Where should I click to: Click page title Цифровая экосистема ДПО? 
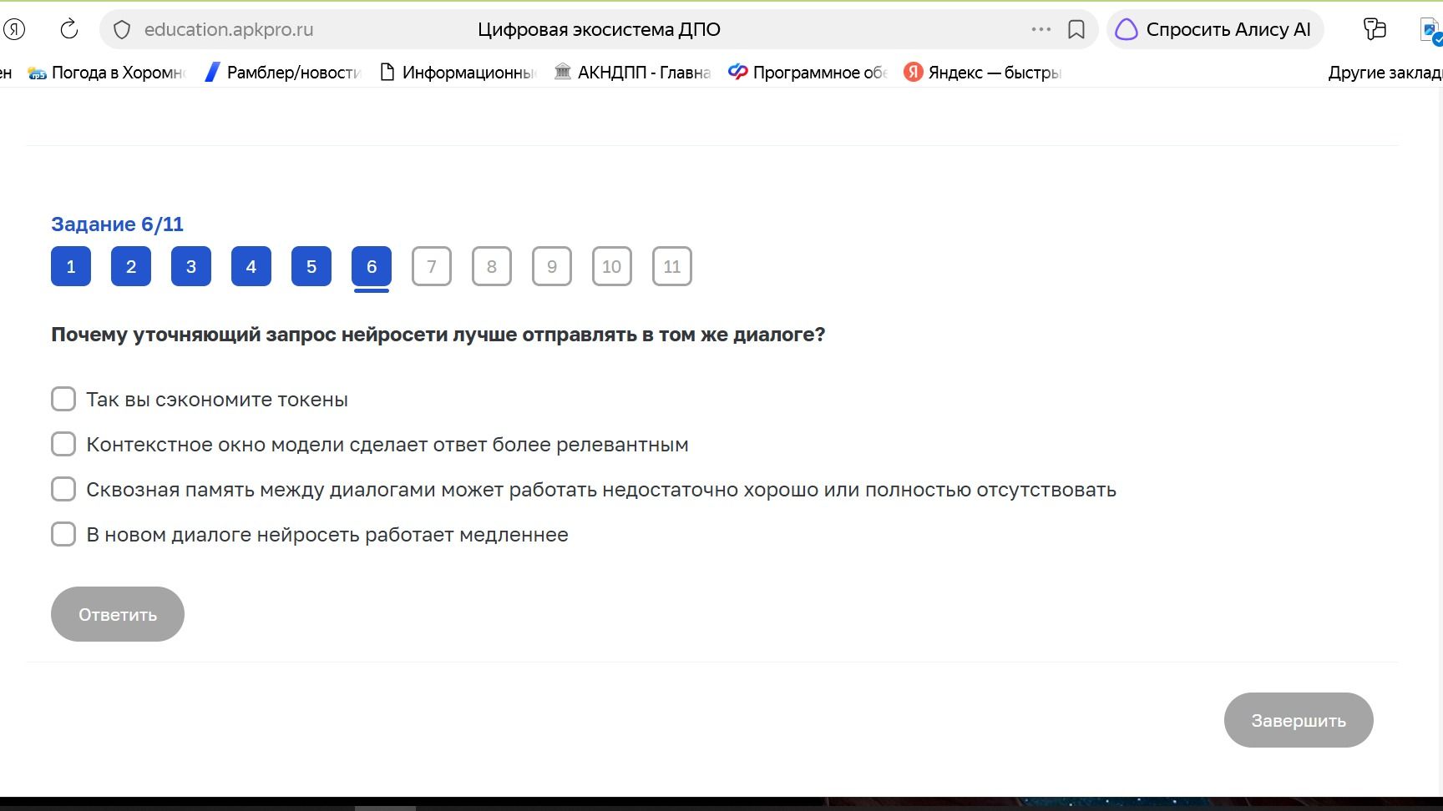click(599, 29)
